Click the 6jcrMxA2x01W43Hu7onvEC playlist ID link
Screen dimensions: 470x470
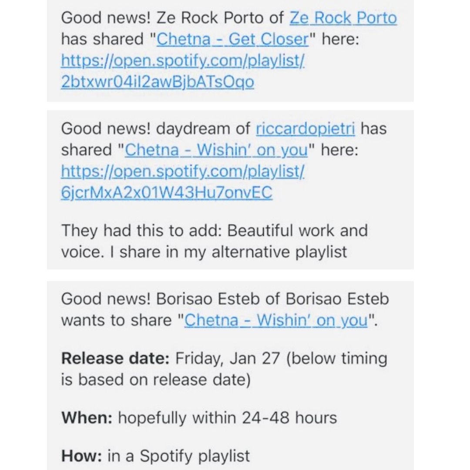pos(167,192)
